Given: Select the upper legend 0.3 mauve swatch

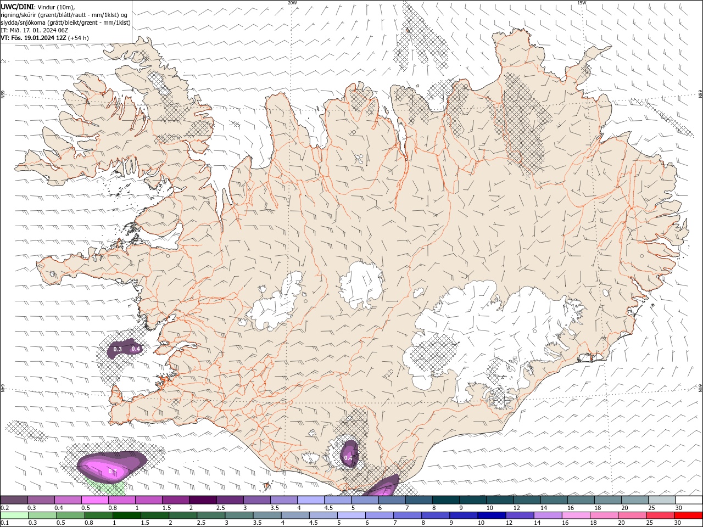Looking at the screenshot, I should (41, 500).
